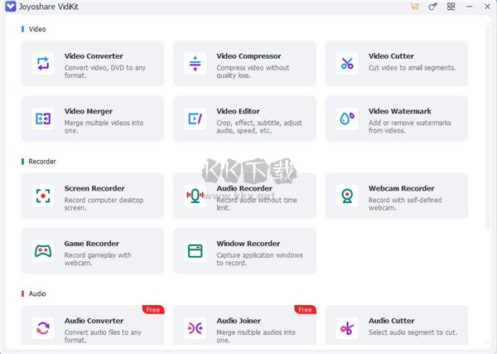Click the Audio Recorder title
Viewport: 497px width, 354px height.
point(244,188)
